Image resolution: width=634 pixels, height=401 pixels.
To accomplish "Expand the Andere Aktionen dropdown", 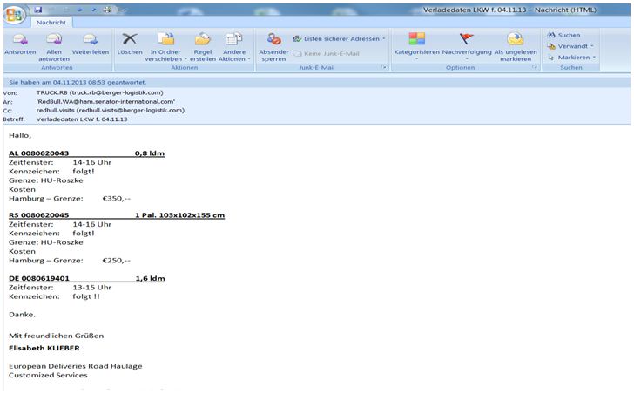I will (x=234, y=48).
